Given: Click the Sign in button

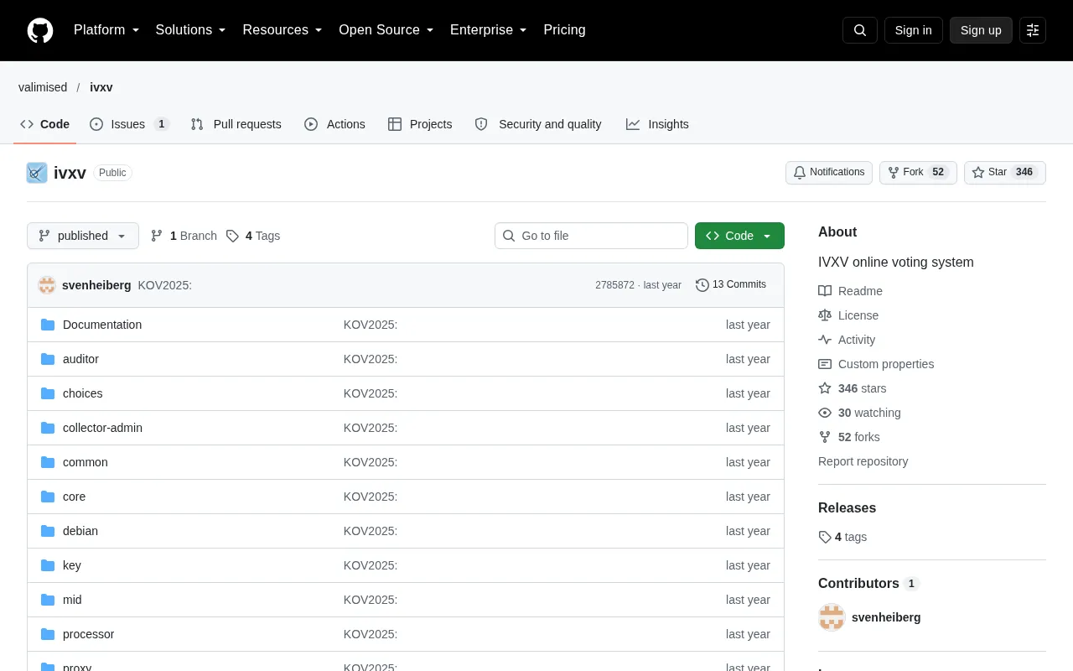Looking at the screenshot, I should tap(913, 30).
